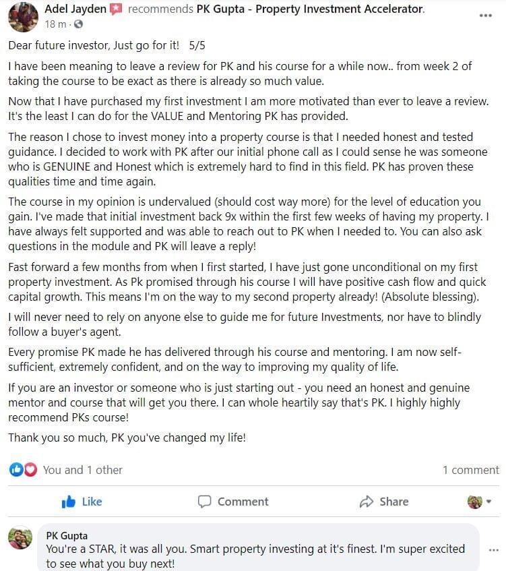Click the share arrow icon
The height and width of the screenshot is (571, 506).
[367, 502]
